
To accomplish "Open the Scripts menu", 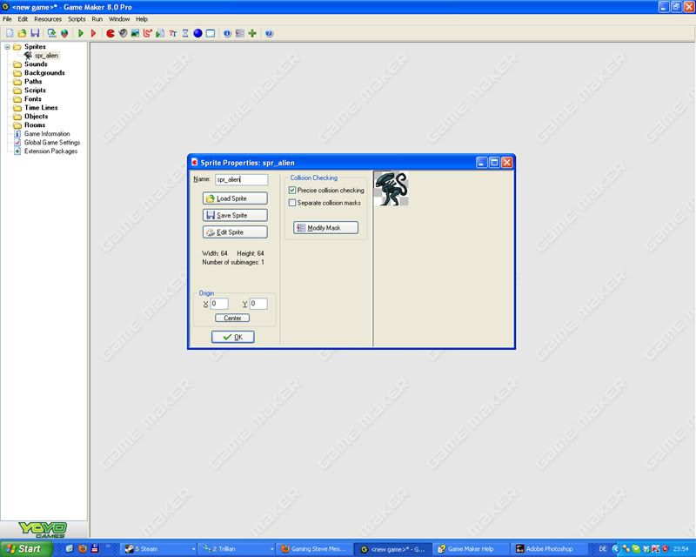I will tap(77, 19).
